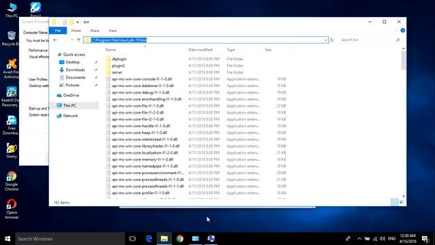Refresh the bin folder view

[x=332, y=40]
